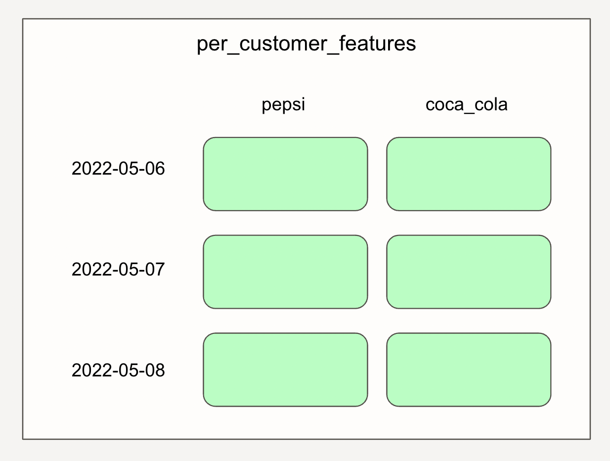
Task: Select the coca_cola box for 2022-05-08
Action: click(469, 370)
